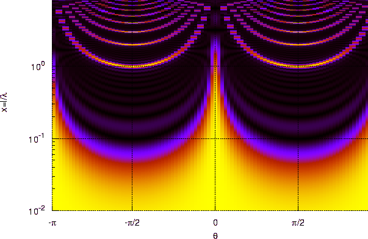The image size is (368, 239).
Task: Click grid intersection at θ=0 and x=10^-1
Action: 215,138
